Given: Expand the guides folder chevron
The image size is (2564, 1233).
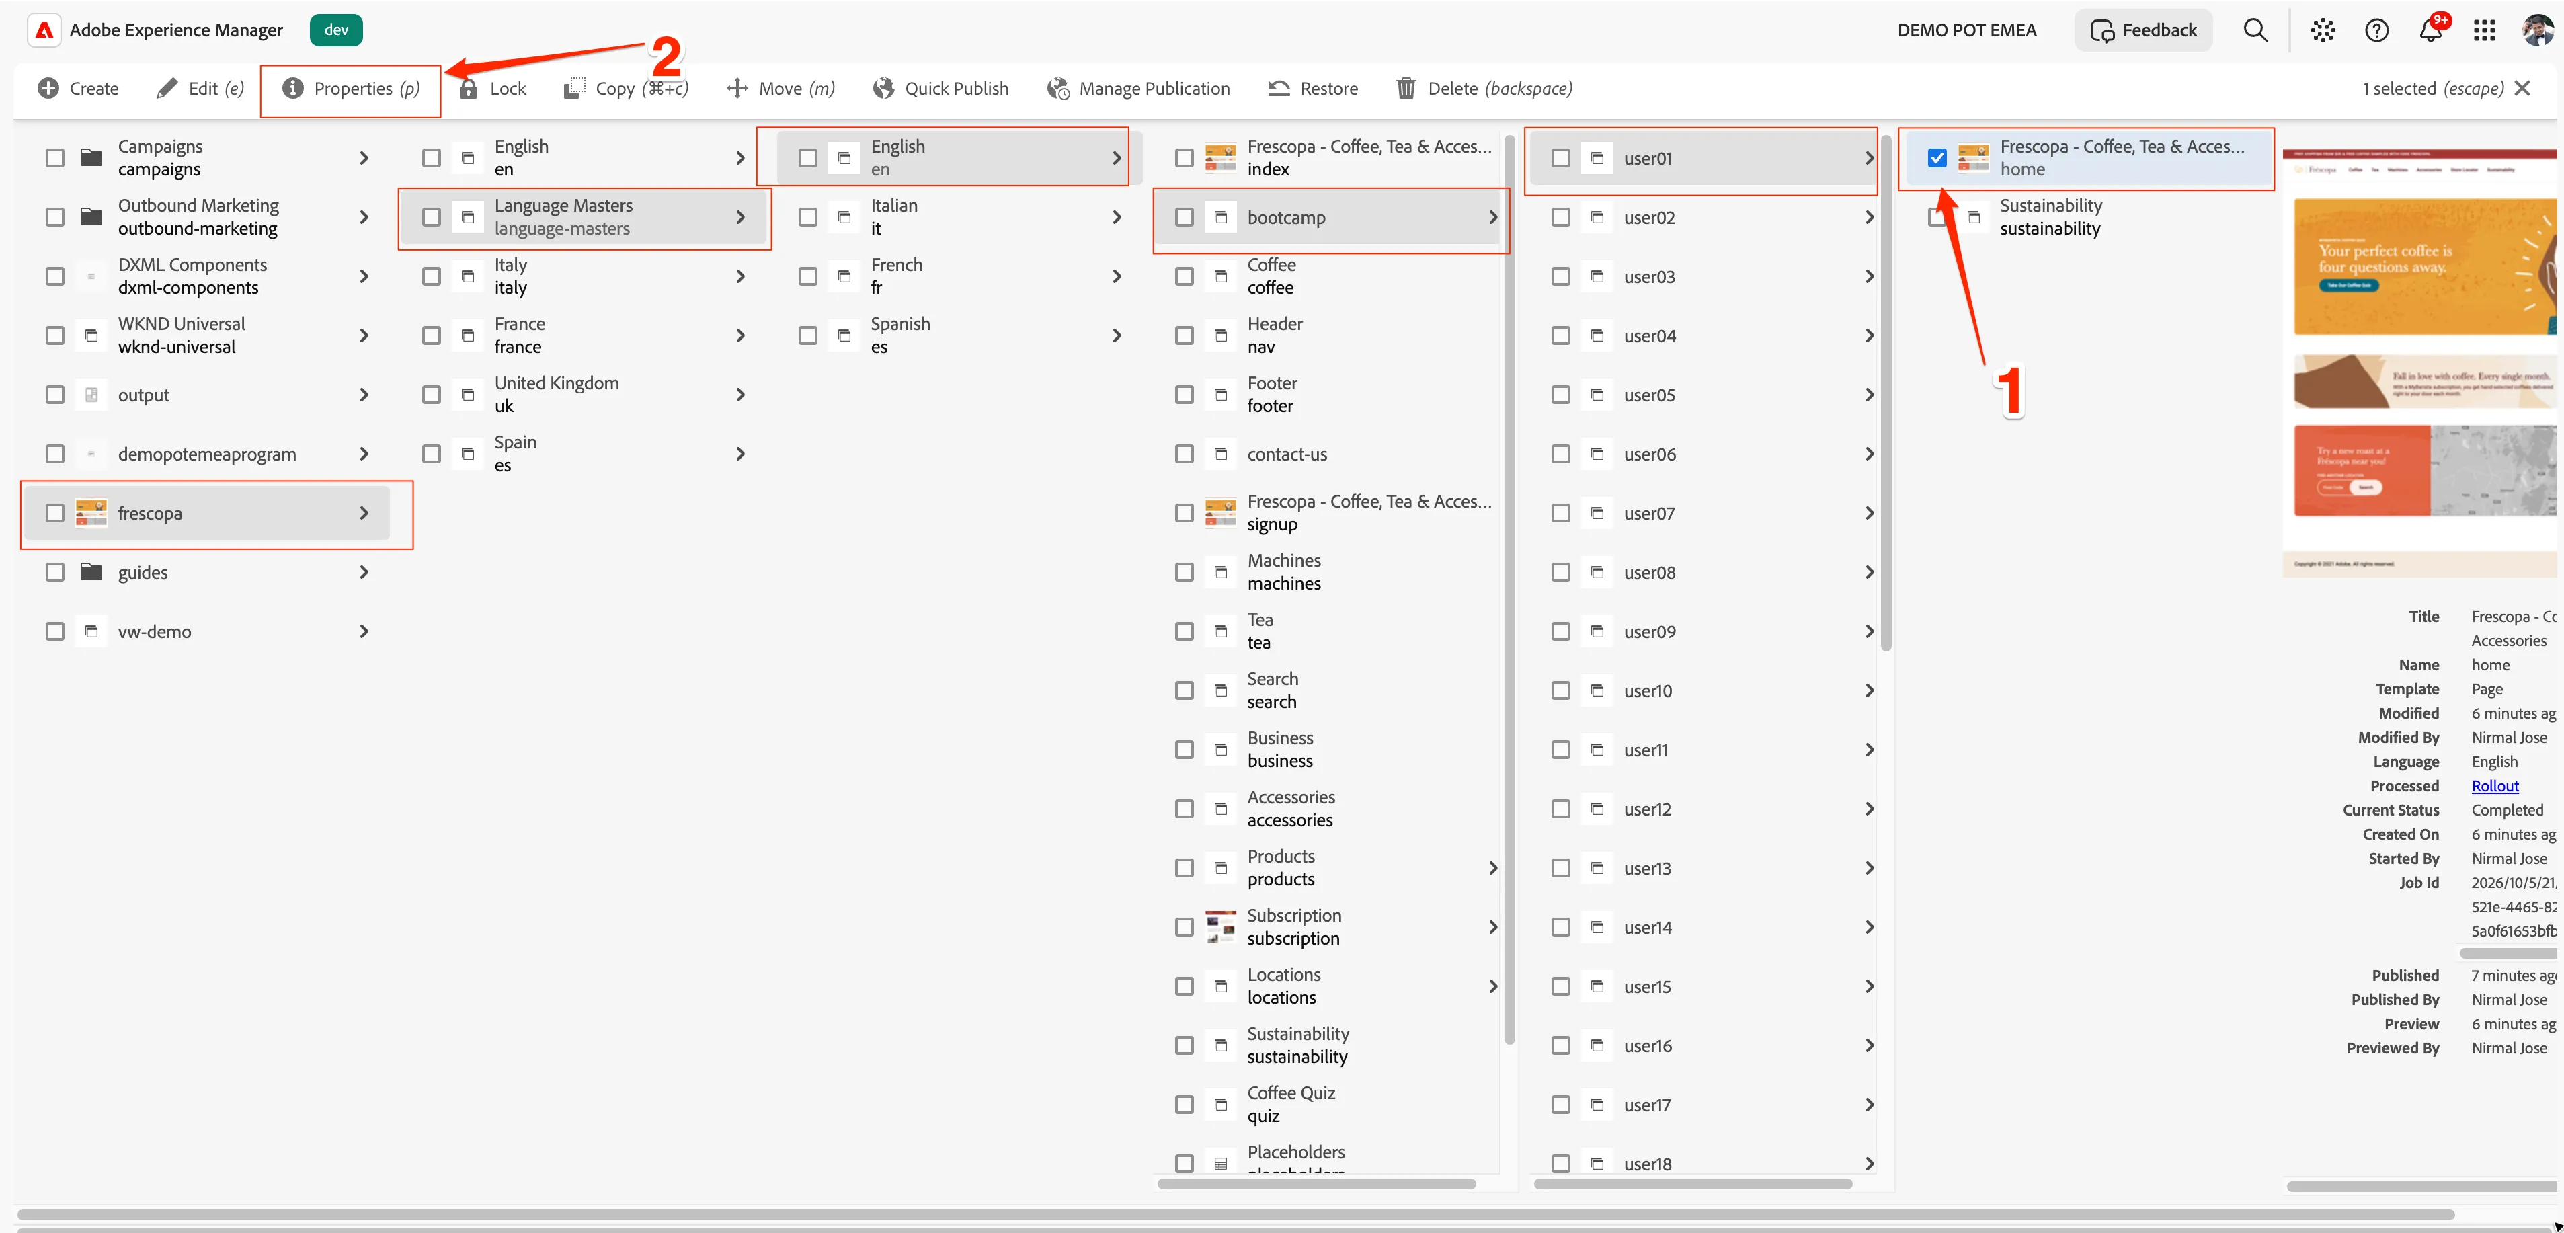Looking at the screenshot, I should (363, 572).
